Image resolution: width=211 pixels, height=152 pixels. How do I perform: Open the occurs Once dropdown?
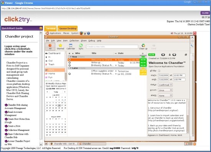click(165, 90)
